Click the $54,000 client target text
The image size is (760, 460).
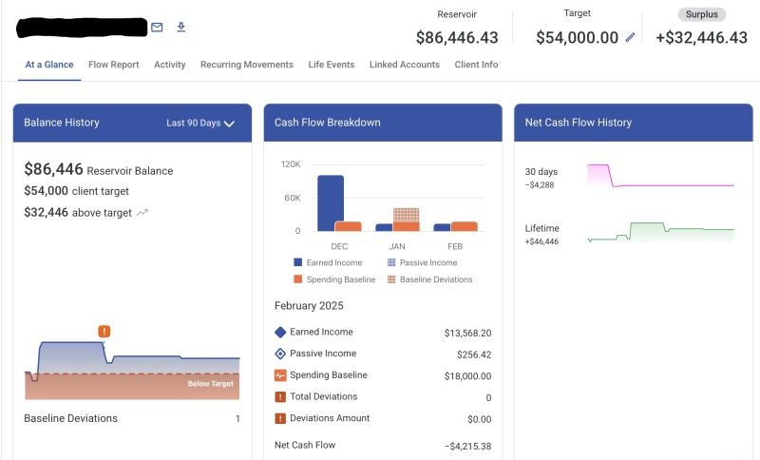point(76,191)
